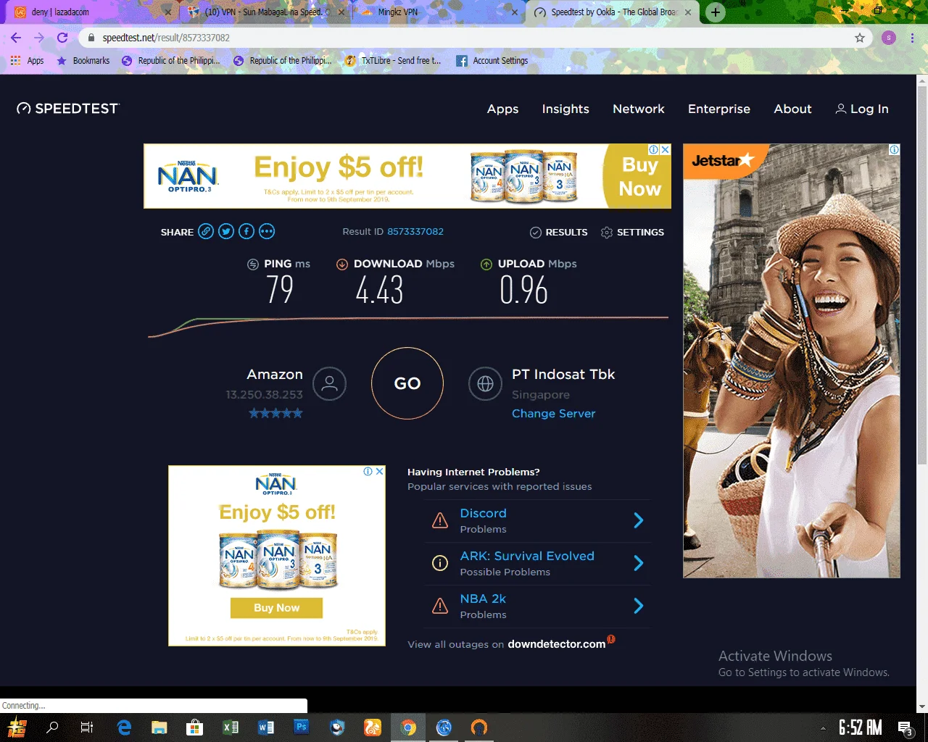Open Task View on the taskbar
Viewport: 928px width, 742px height.
(x=87, y=728)
